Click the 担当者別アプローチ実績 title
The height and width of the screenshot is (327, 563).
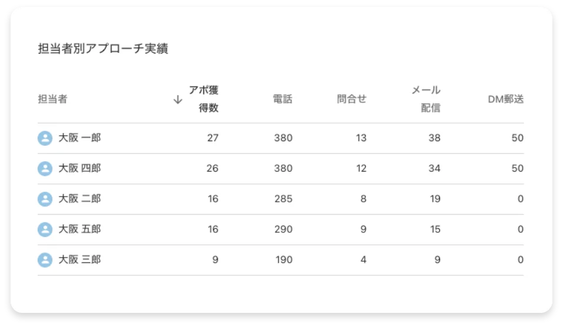(x=103, y=48)
